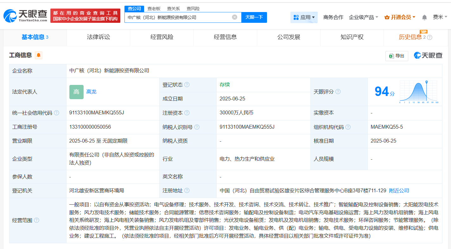Click the notification bell in header
Viewport: 451px width, 249px height.
[424, 17]
